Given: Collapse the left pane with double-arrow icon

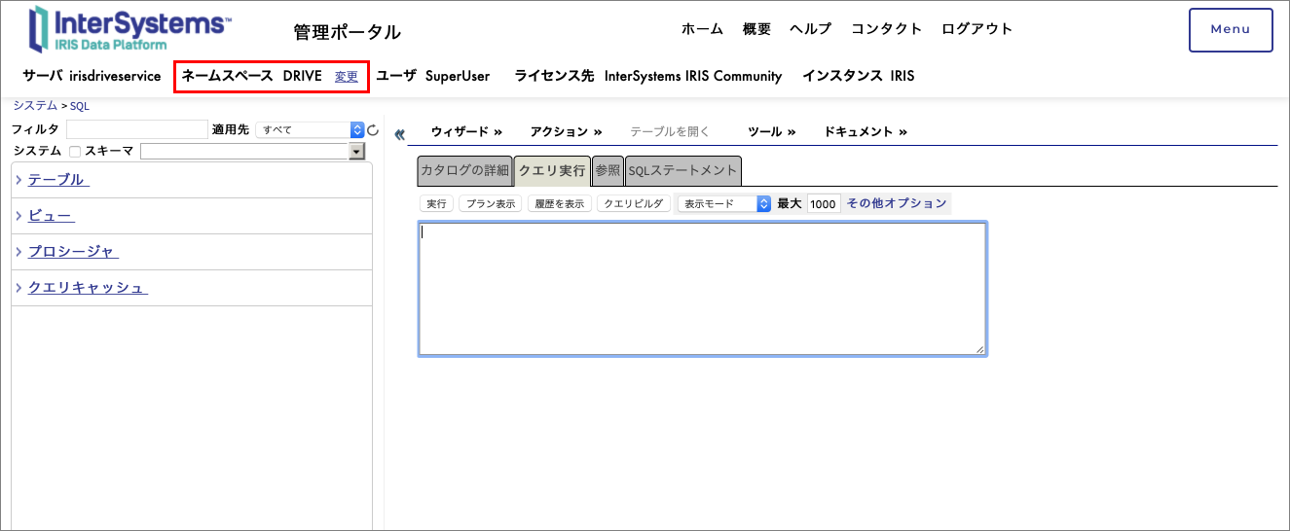Looking at the screenshot, I should coord(399,135).
